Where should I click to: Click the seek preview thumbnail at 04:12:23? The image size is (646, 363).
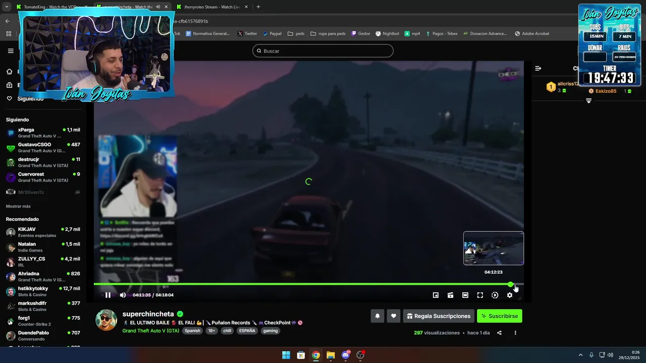[494, 248]
